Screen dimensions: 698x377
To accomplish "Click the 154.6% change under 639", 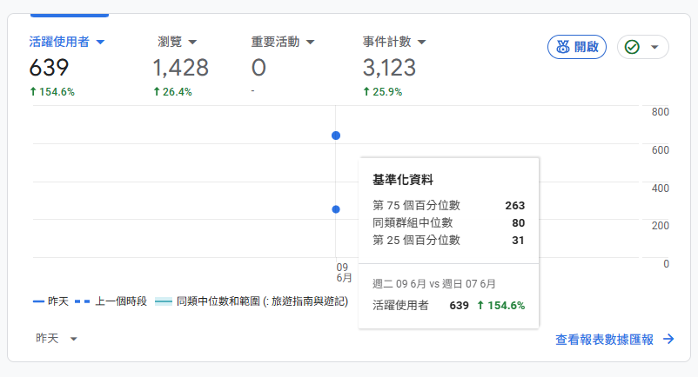I will click(x=52, y=92).
